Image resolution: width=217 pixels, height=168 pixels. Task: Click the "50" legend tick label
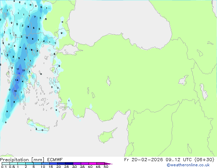[106, 167]
